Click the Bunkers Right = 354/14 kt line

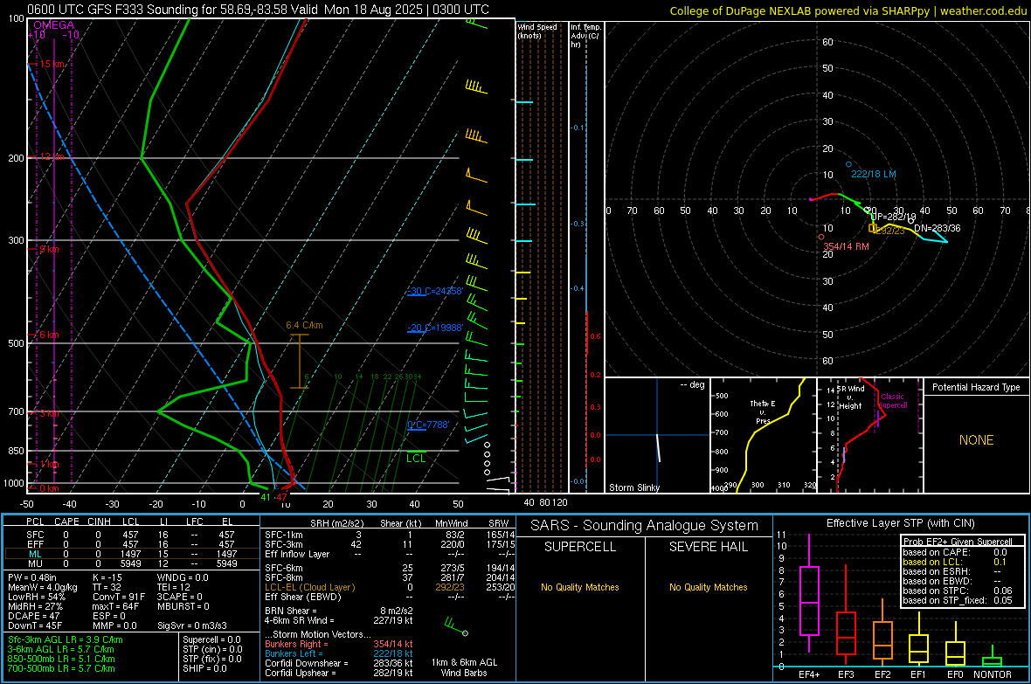pos(339,644)
